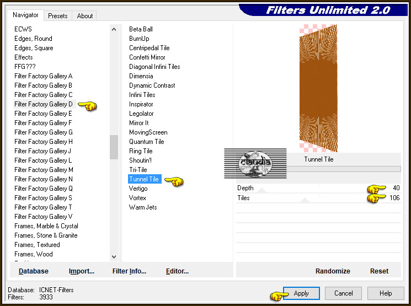Click the category list scrollbar thumb
Image resolution: width=411 pixels, height=306 pixels.
click(114, 147)
